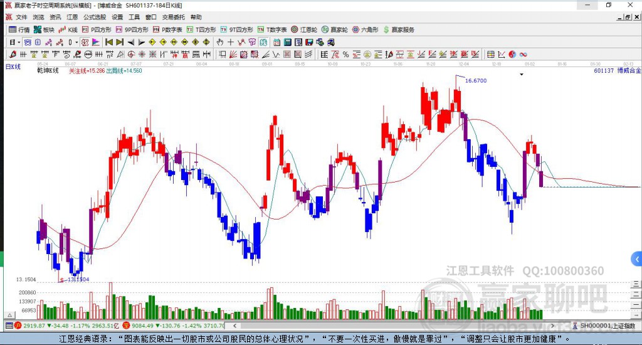The width and height of the screenshot is (642, 345).
Task: Open the 江恩 menu
Action: (x=72, y=17)
